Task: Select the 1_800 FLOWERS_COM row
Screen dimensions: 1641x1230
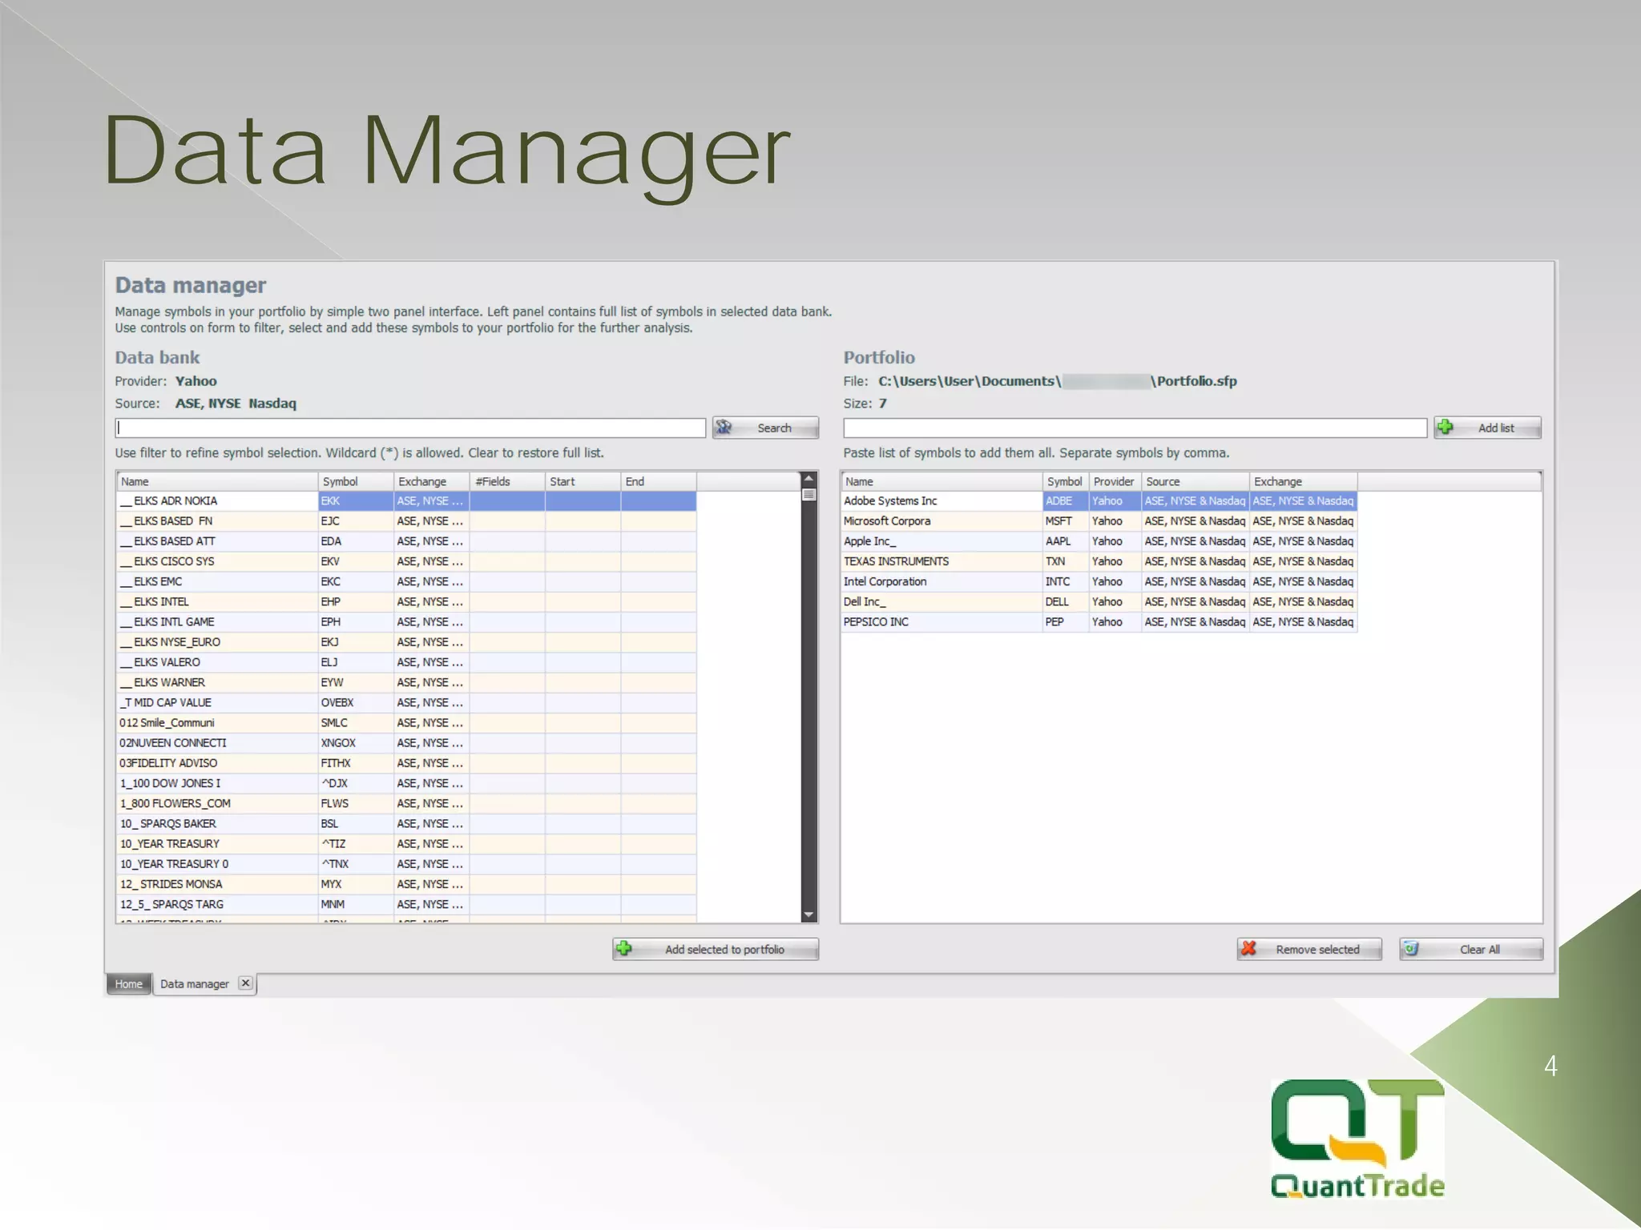Action: point(406,803)
